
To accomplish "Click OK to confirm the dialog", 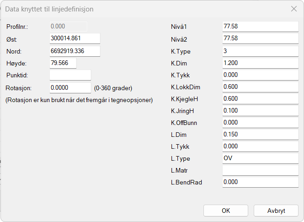I will point(226,211).
